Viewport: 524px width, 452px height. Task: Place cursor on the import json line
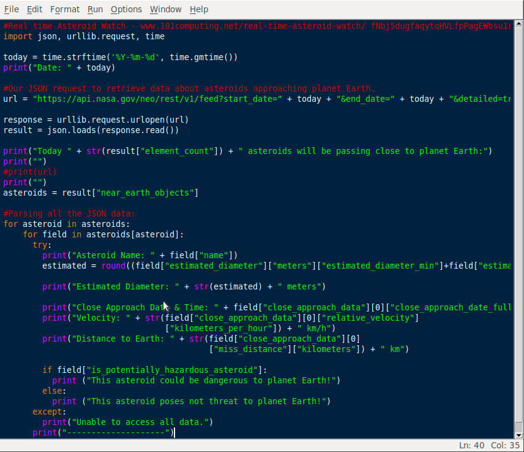[x=80, y=36]
